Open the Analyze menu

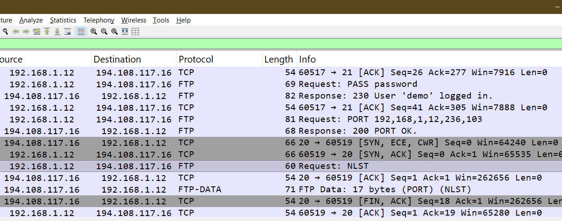click(31, 20)
